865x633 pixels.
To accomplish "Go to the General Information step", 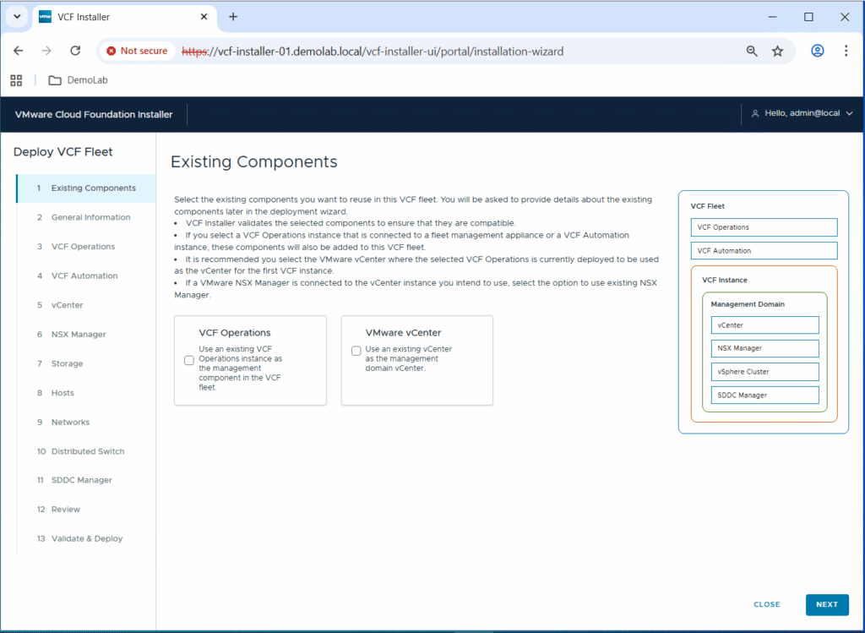I will [90, 217].
